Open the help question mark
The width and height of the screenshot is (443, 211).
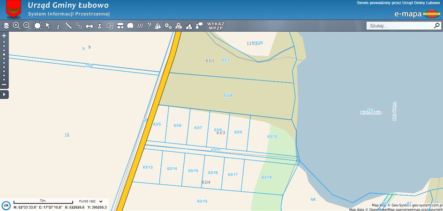tap(149, 26)
